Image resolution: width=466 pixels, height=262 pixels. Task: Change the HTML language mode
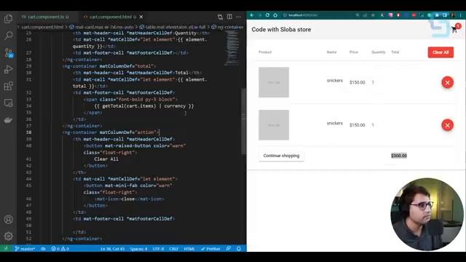pos(189,249)
